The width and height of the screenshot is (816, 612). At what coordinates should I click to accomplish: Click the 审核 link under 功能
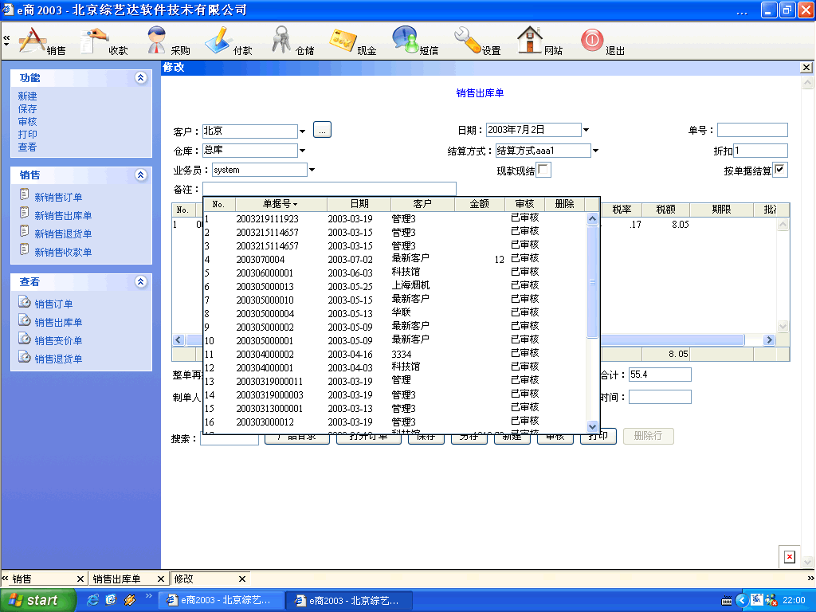tap(28, 122)
